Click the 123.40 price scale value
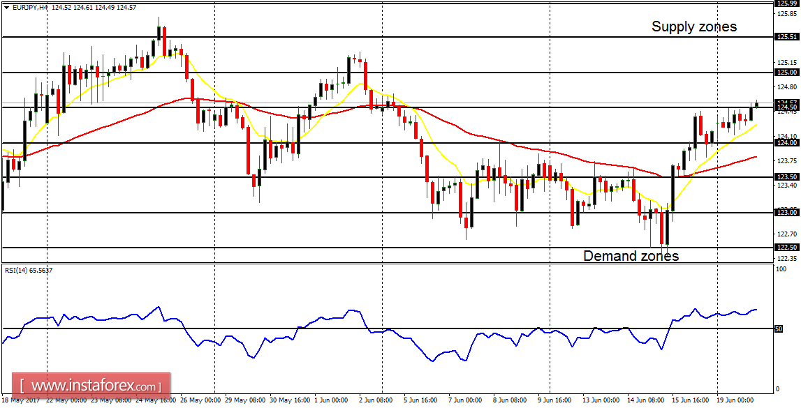Image resolution: width=801 pixels, height=408 pixels. [787, 185]
